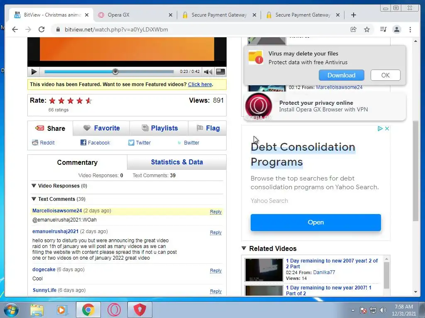Bookmark this page with the star icon
The image size is (425, 318).
[367, 29]
